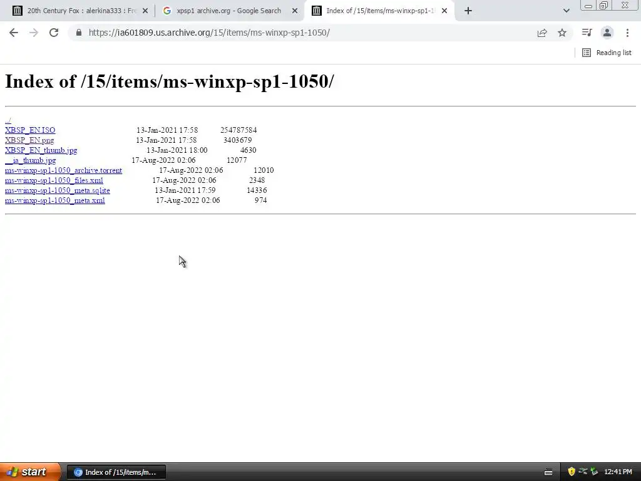Viewport: 641px width, 481px height.
Task: View site security lock information
Action: [x=79, y=33]
